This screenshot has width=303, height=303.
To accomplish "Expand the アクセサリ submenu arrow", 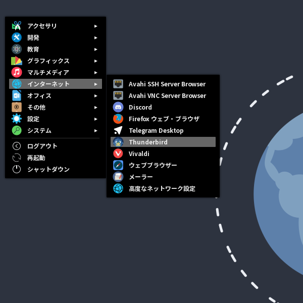I will (x=95, y=26).
